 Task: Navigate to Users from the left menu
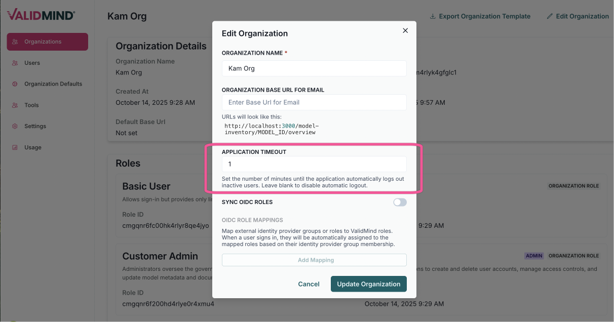pos(32,63)
